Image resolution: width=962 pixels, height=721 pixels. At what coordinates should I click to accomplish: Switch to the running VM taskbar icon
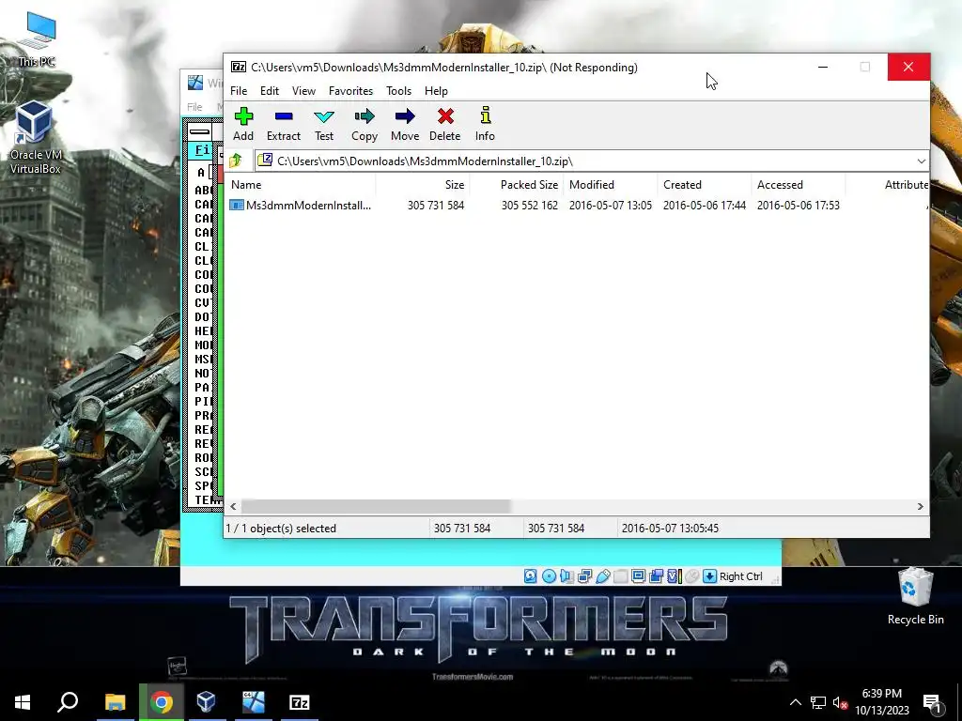coord(253,702)
